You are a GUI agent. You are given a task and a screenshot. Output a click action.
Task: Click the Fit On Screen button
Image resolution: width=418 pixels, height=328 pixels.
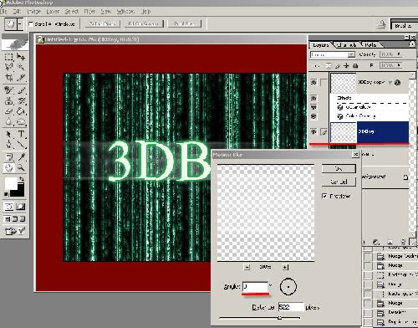pos(144,24)
